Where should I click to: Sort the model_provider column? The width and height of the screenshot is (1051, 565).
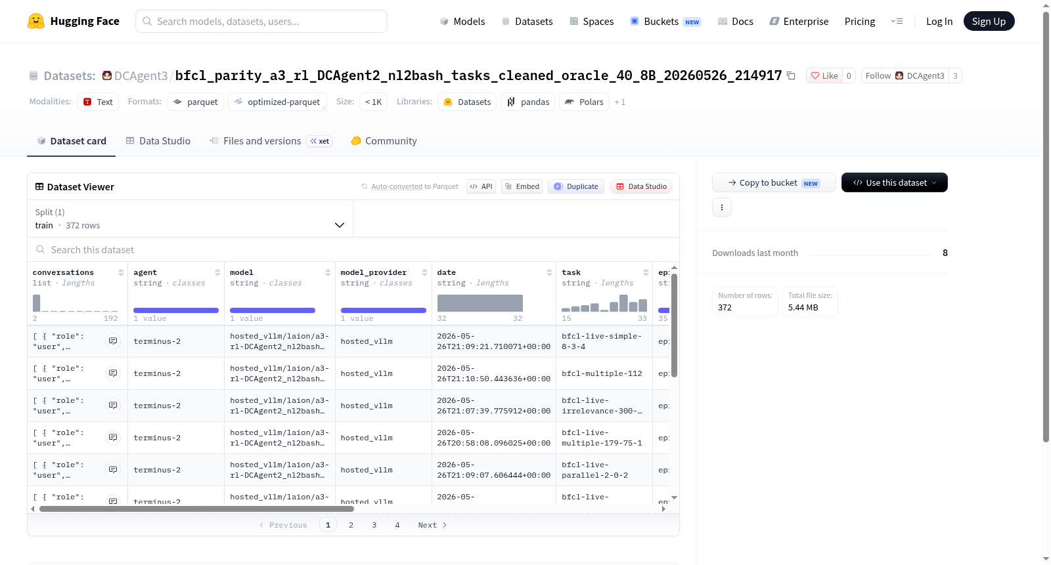(x=424, y=272)
